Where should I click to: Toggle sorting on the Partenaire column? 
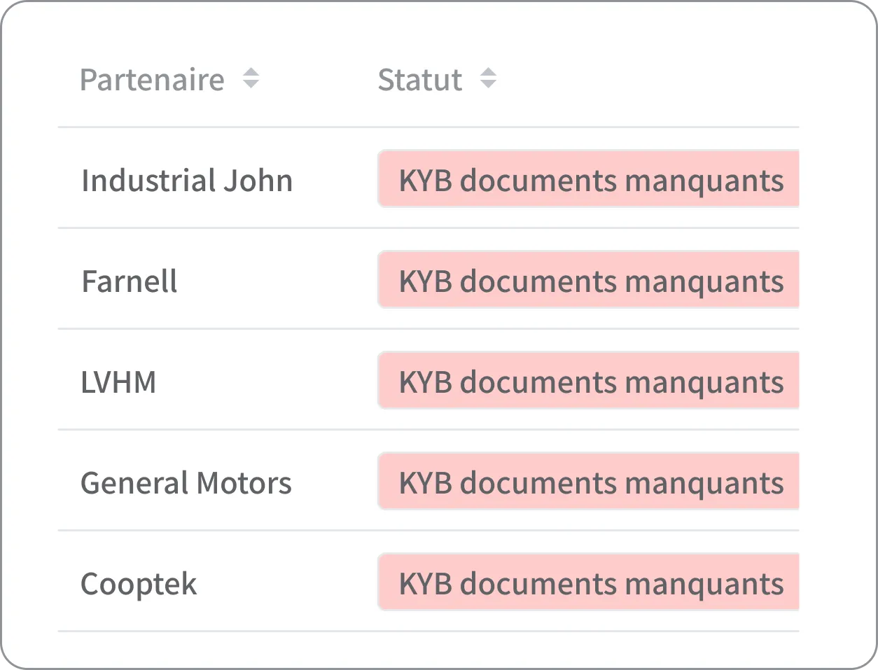[x=251, y=78]
